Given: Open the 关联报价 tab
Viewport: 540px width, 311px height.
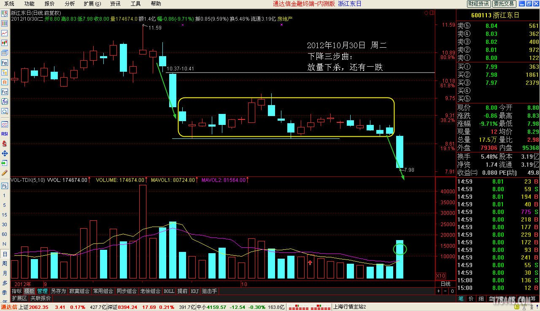Looking at the screenshot, I should (40, 298).
